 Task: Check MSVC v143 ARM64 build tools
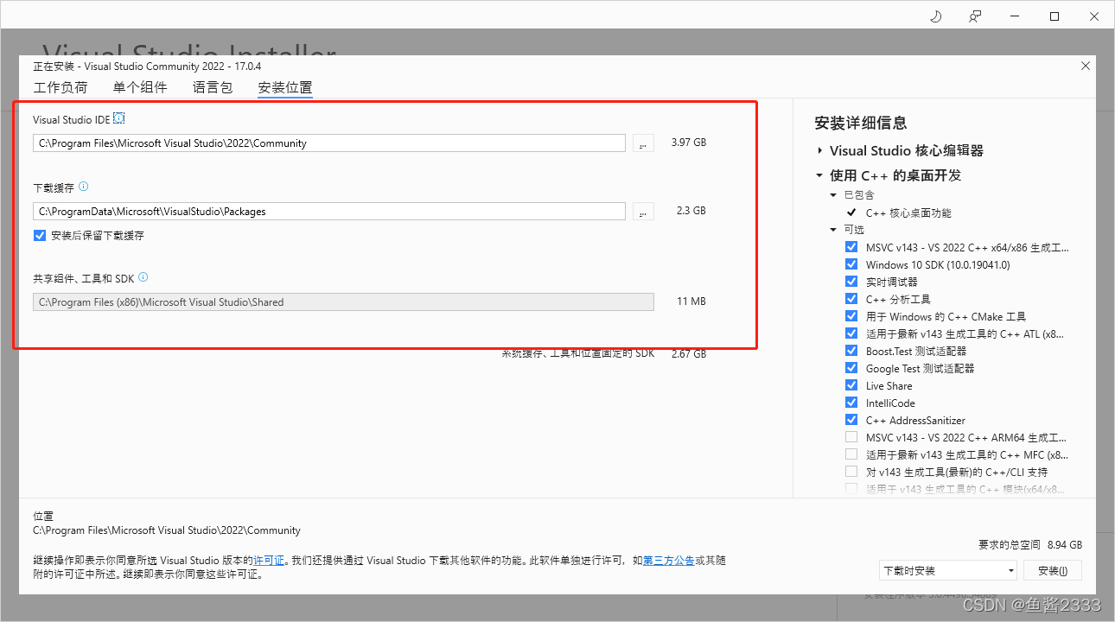pos(851,437)
